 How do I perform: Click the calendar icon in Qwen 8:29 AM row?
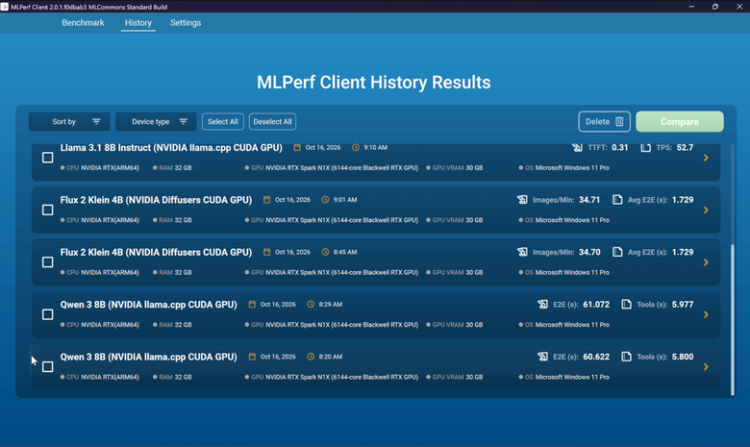pos(252,304)
